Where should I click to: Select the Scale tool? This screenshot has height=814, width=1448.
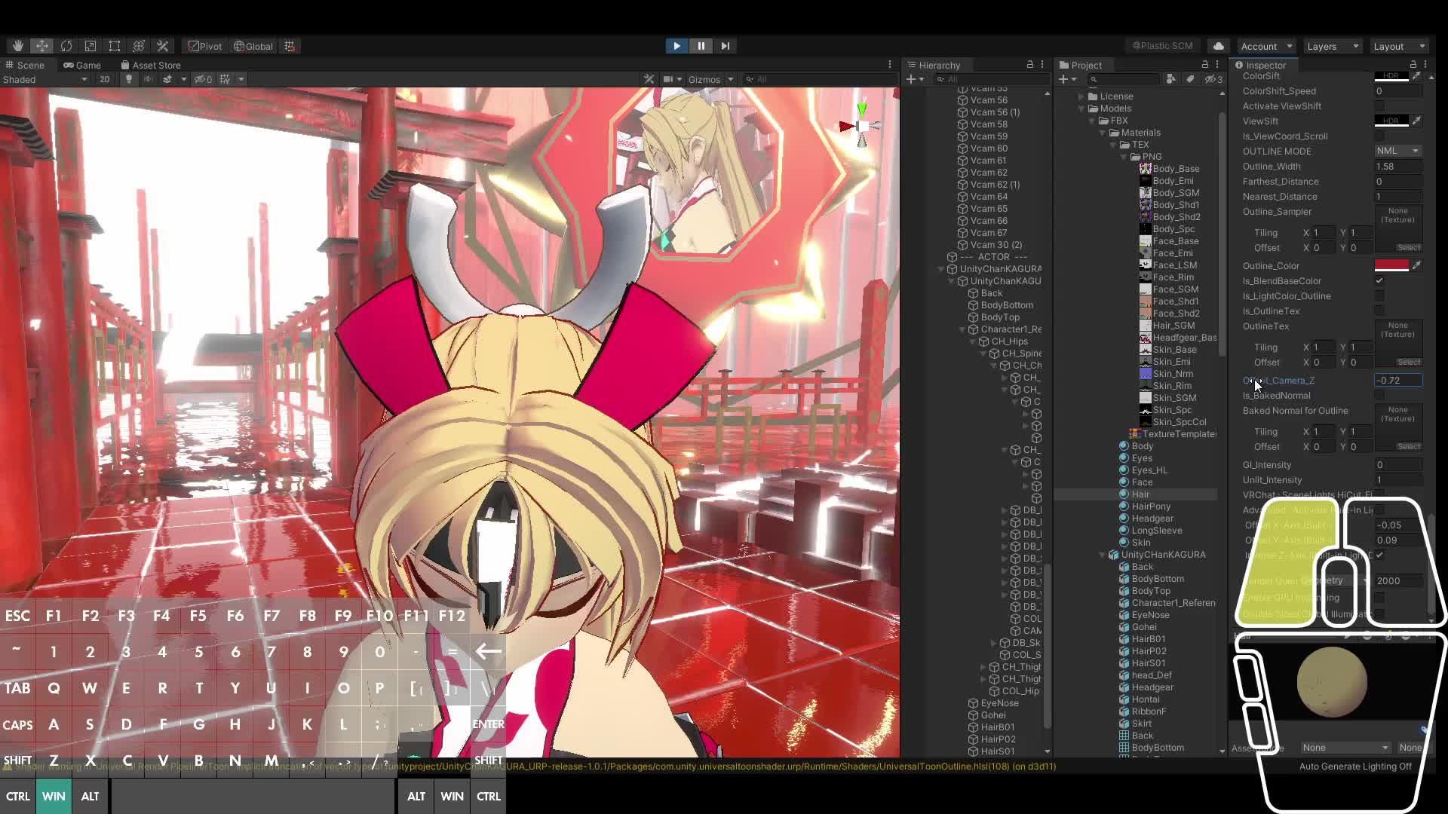point(90,46)
